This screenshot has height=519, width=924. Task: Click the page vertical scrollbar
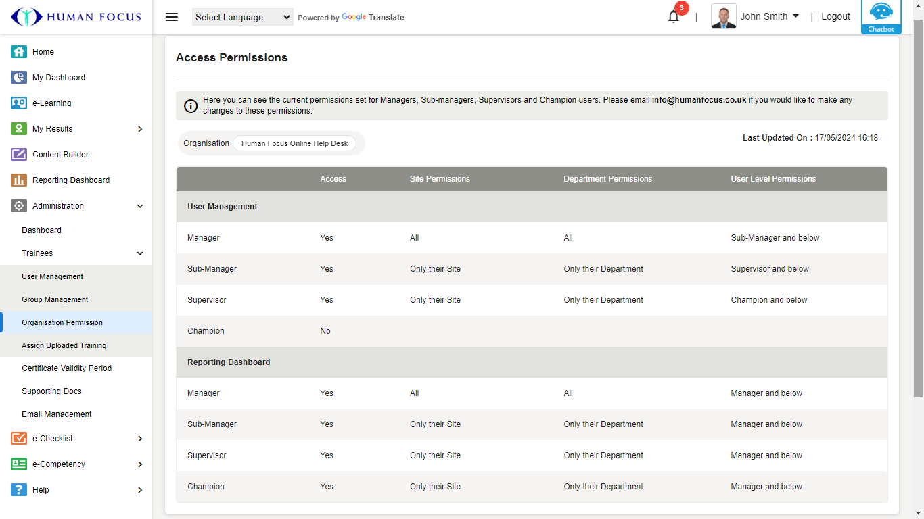click(x=918, y=203)
